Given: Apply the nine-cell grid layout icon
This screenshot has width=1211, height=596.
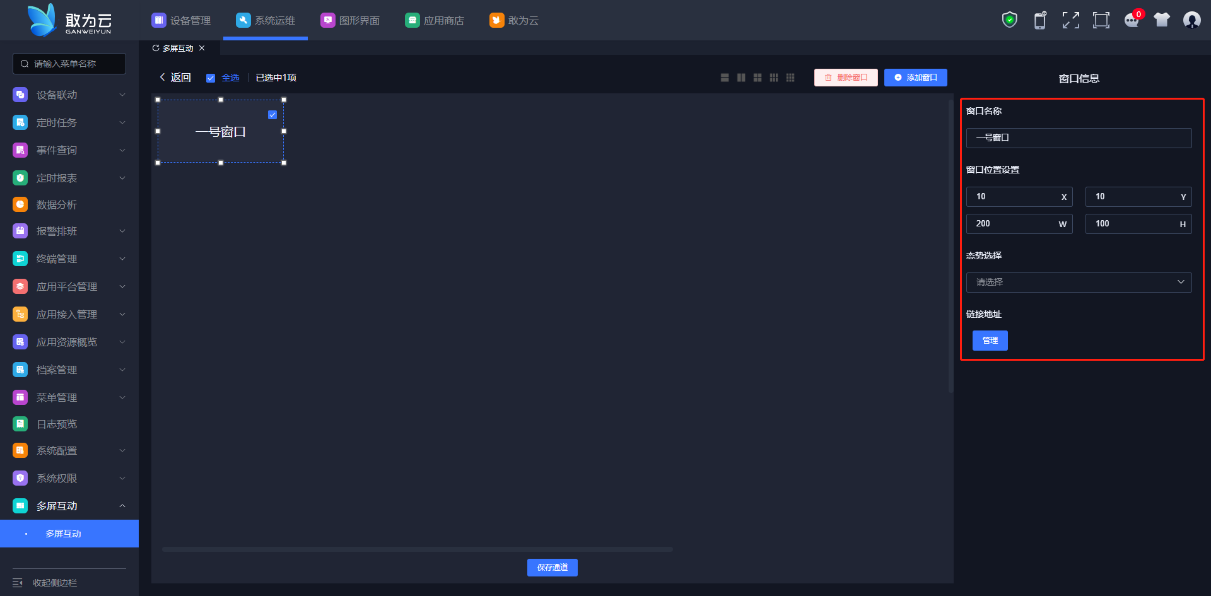Looking at the screenshot, I should pyautogui.click(x=790, y=78).
